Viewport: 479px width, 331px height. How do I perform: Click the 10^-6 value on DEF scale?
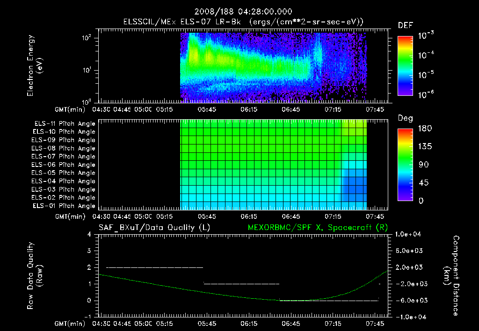[x=426, y=94]
